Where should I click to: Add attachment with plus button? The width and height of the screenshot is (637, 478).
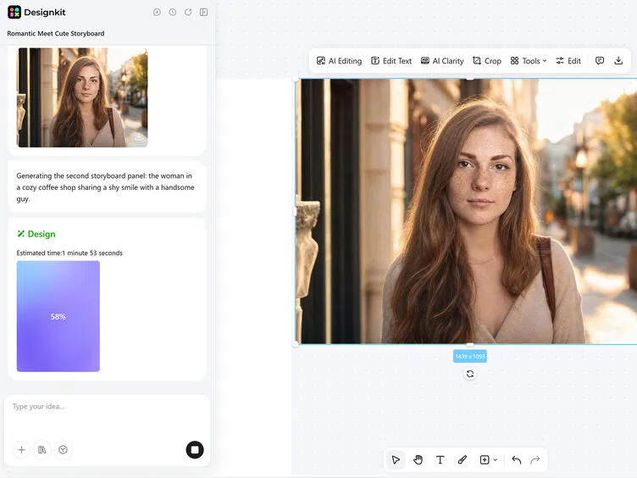tap(21, 449)
